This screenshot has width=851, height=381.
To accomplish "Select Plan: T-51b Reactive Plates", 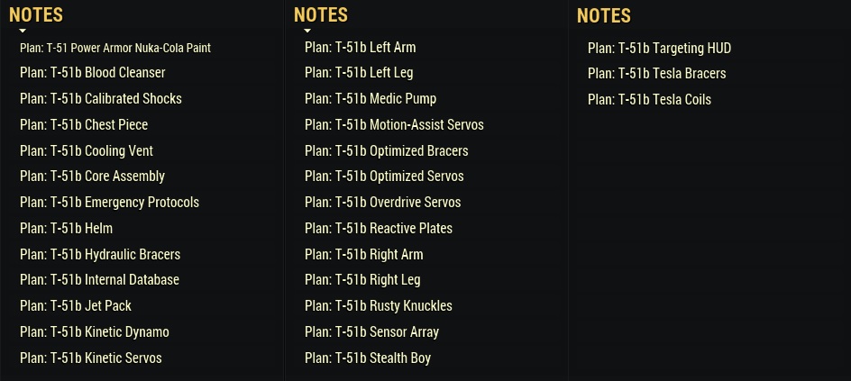I will point(378,229).
